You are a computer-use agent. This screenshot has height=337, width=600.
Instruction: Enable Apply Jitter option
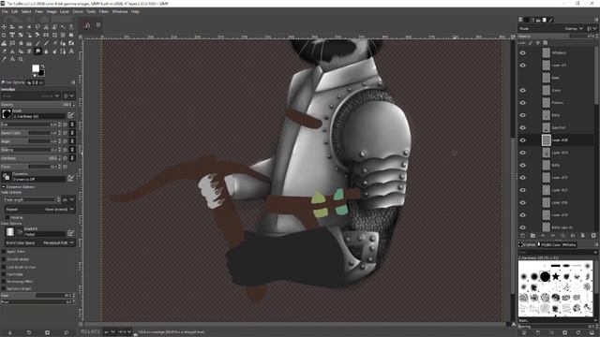pos(4,252)
